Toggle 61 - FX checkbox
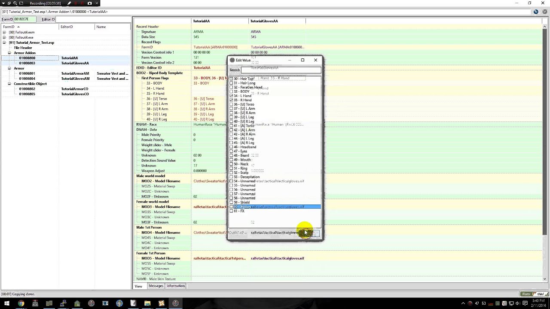This screenshot has height=309, width=550. (231, 211)
